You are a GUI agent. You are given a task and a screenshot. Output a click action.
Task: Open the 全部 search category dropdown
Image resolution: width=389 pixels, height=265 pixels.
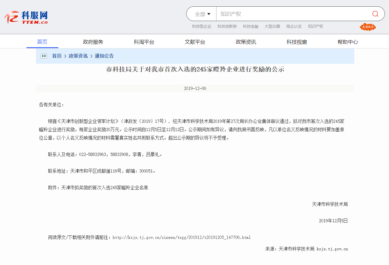tap(202, 14)
